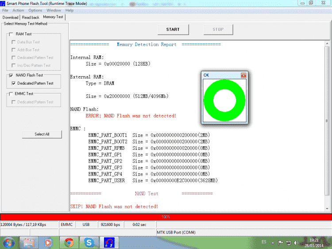Select the Memory Test tab
The height and width of the screenshot is (249, 332).
point(53,17)
